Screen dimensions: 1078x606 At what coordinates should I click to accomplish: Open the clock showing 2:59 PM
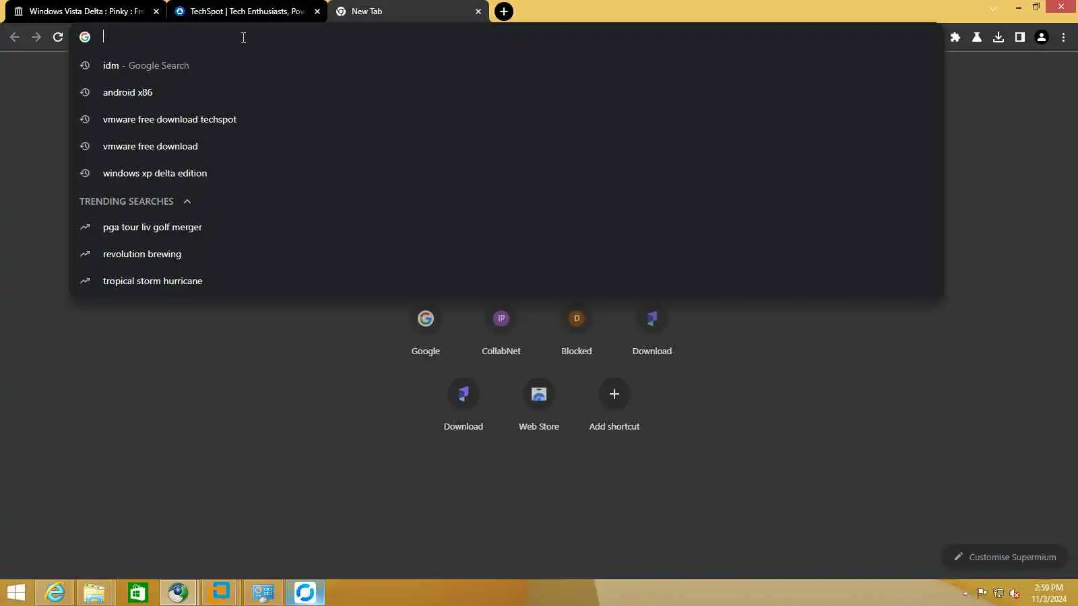(1049, 593)
